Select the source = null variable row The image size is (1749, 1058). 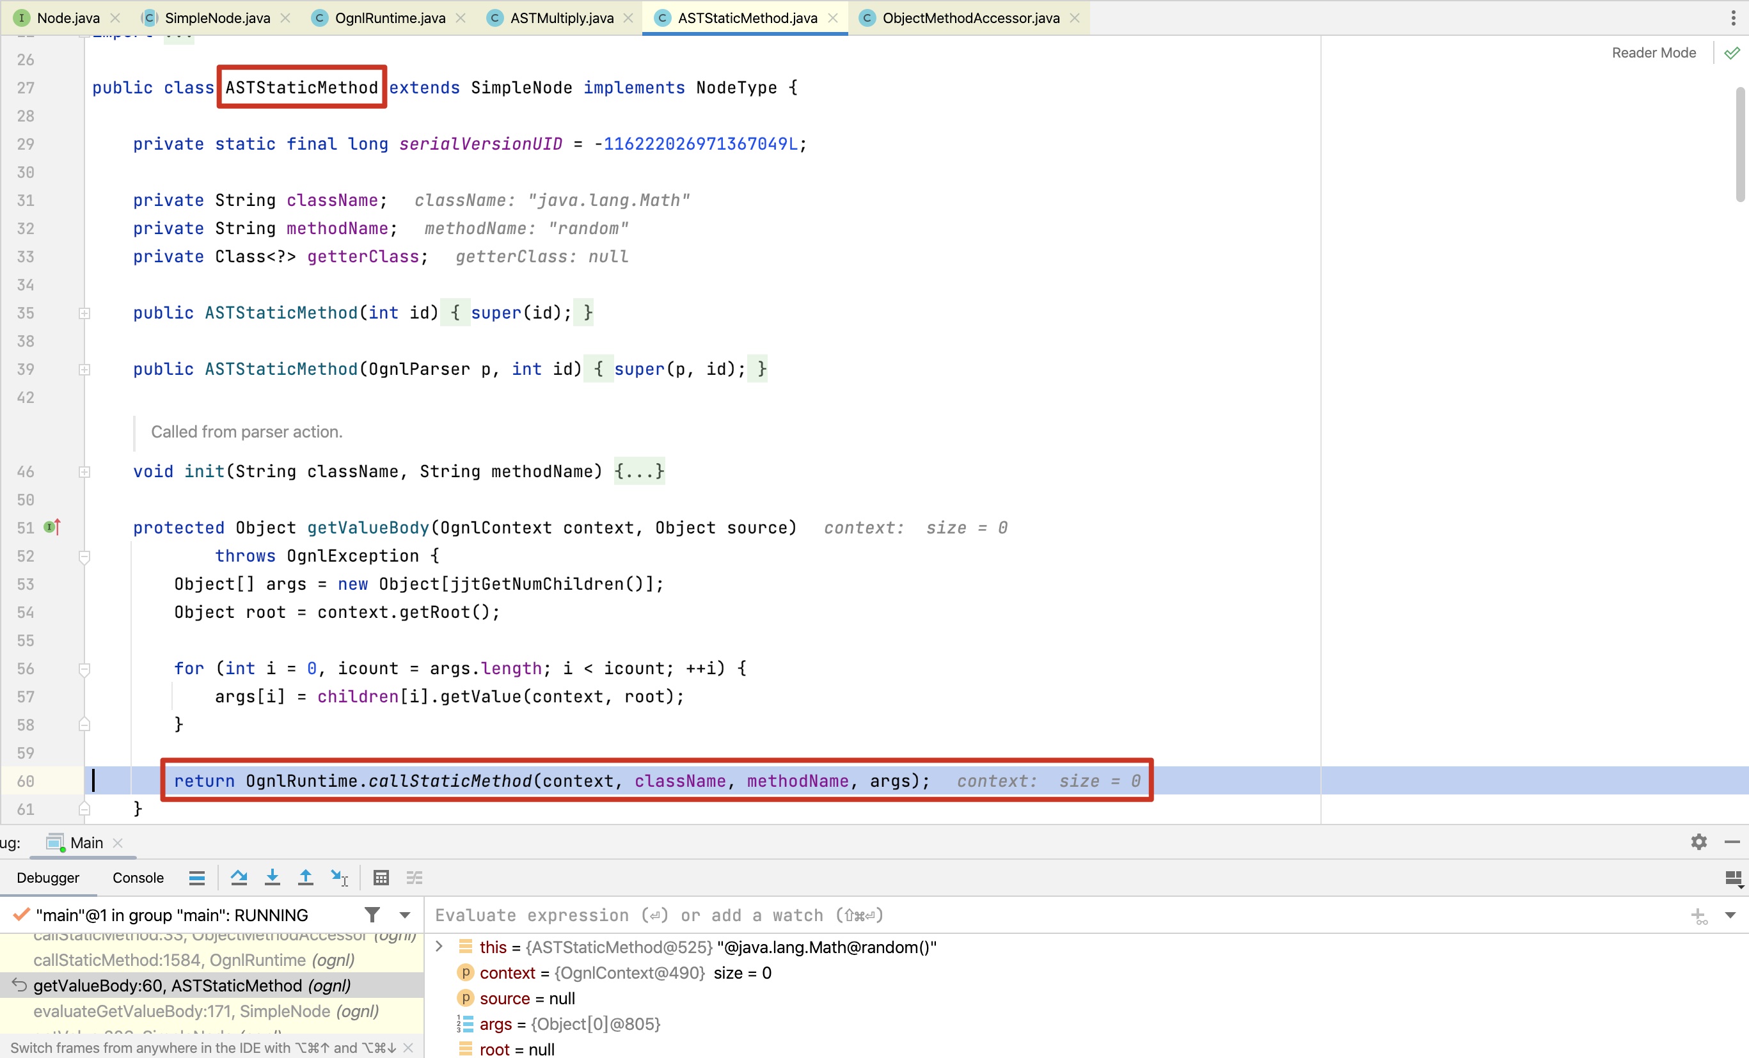point(1087,999)
